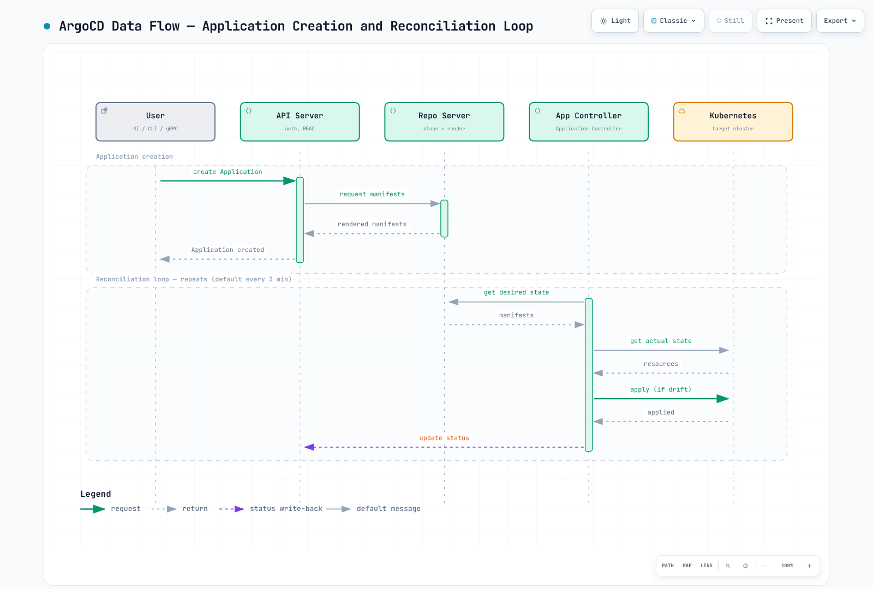Click the 'rendered manifests' message label

click(372, 224)
